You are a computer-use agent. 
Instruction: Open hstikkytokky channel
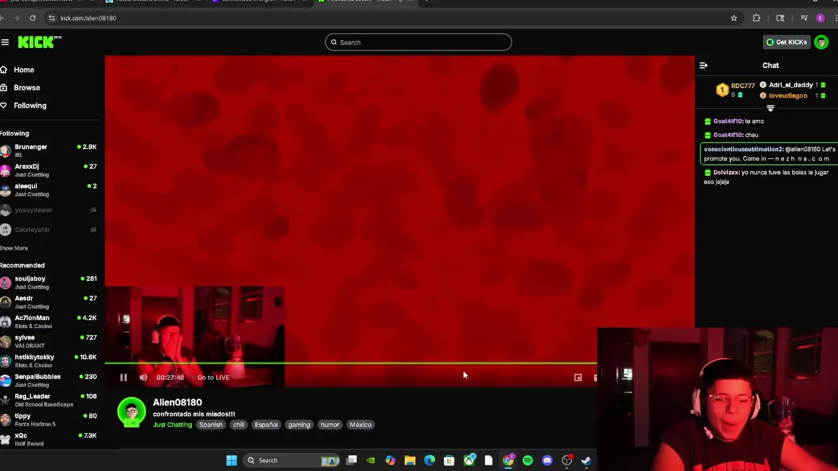coord(49,361)
